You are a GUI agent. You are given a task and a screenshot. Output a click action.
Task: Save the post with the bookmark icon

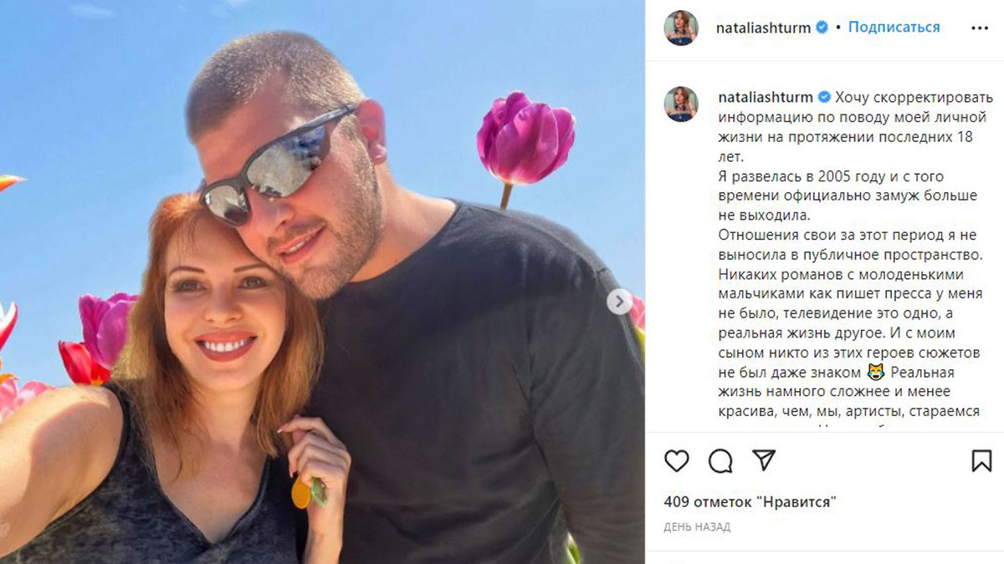pos(981,460)
